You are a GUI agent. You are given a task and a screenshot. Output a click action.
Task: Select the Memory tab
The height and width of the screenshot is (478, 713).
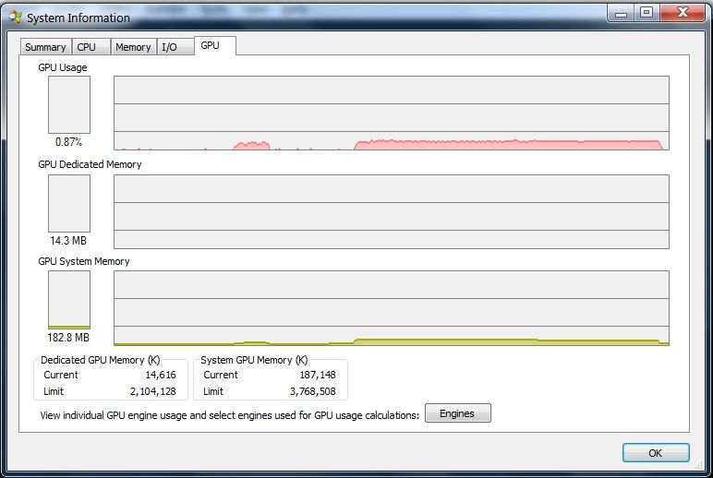click(x=134, y=47)
